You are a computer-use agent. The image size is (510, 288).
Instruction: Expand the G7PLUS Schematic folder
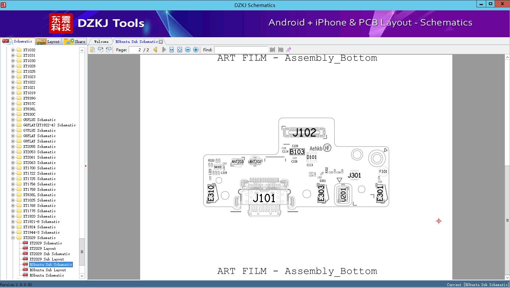[13, 130]
